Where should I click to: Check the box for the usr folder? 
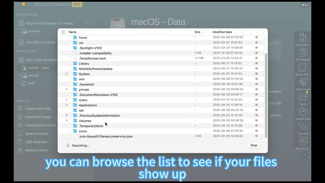click(x=70, y=43)
